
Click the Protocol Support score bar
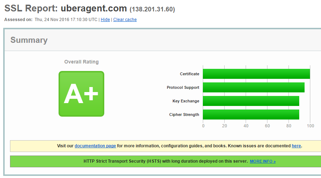coord(254,87)
